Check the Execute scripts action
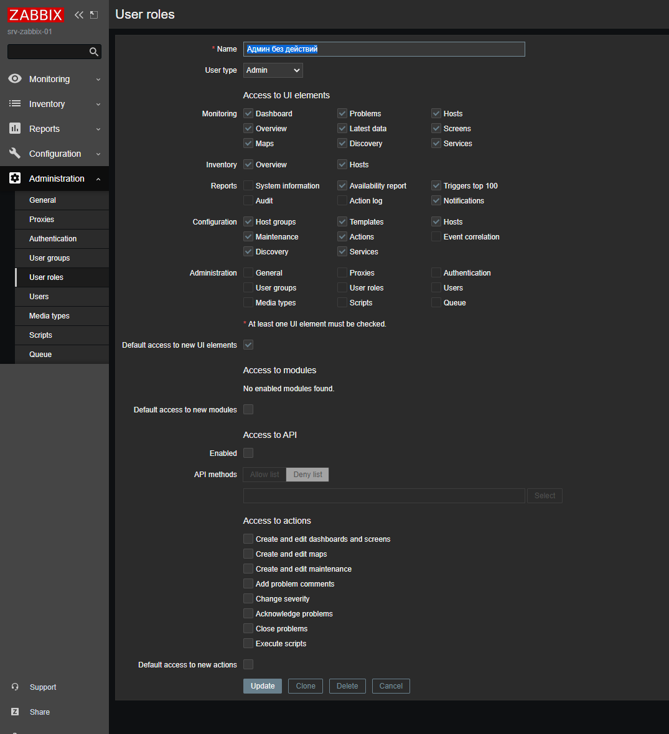 [x=248, y=644]
